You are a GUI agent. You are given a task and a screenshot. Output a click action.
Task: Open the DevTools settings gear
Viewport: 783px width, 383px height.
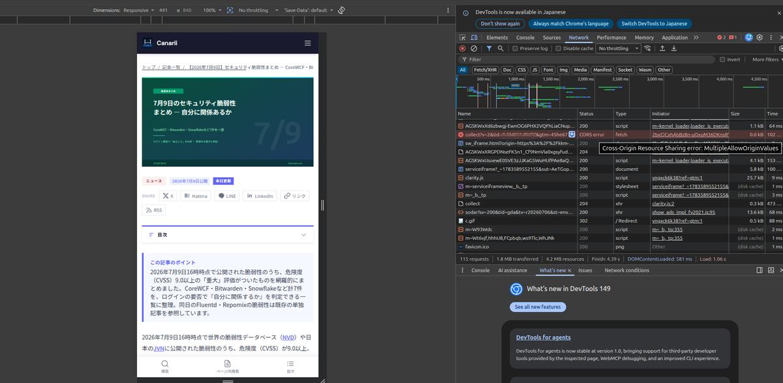(760, 38)
